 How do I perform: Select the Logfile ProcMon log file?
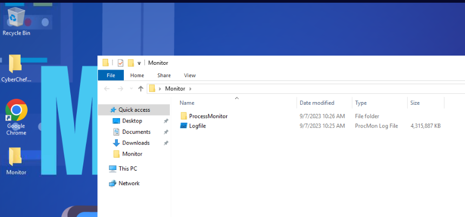coord(197,126)
